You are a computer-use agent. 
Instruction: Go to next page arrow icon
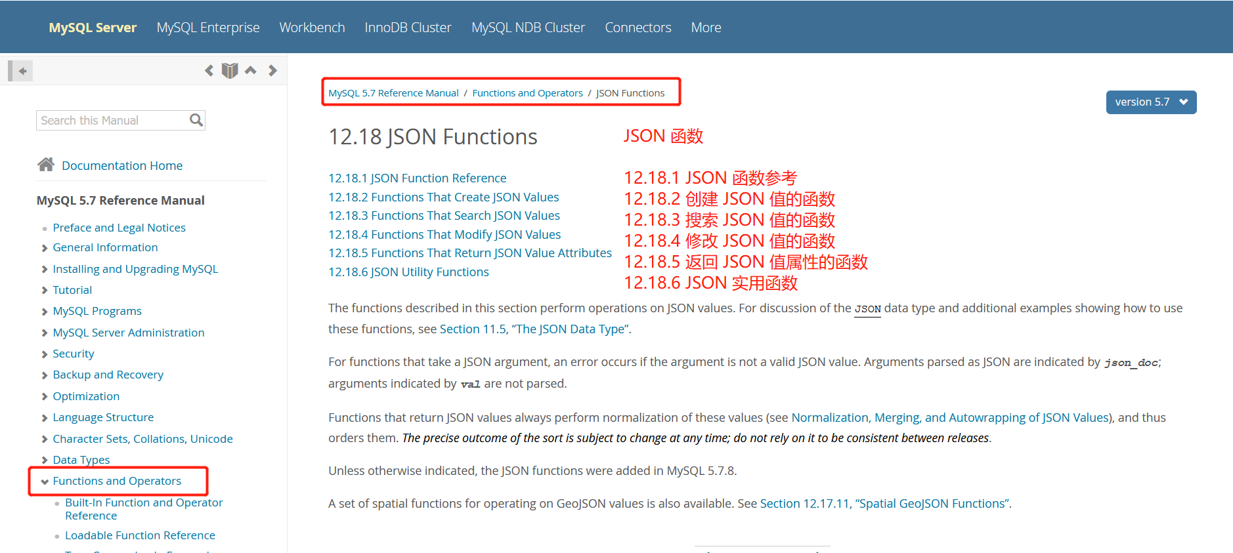coord(272,70)
